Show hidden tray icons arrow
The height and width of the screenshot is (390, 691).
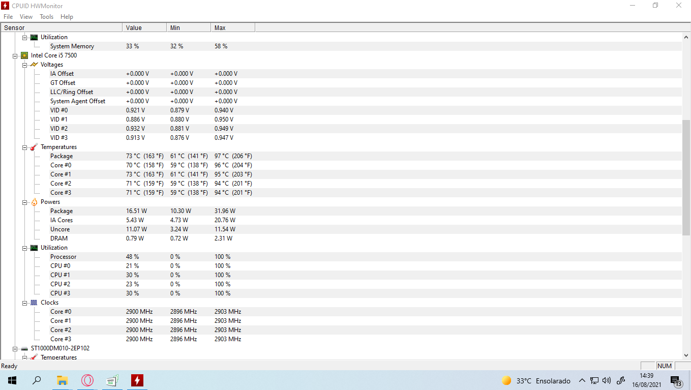582,380
